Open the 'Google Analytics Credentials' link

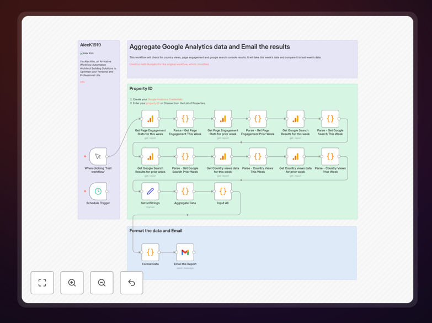pyautogui.click(x=165, y=99)
